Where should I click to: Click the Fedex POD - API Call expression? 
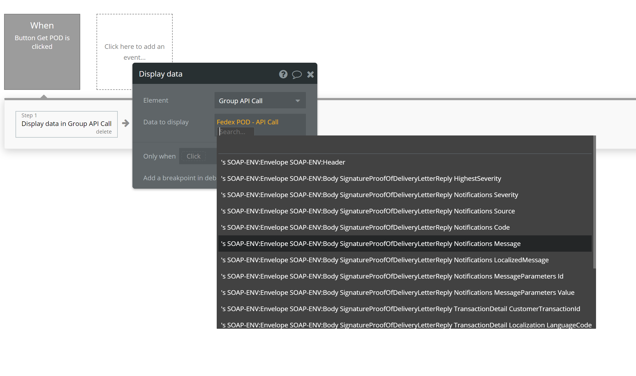click(x=247, y=122)
